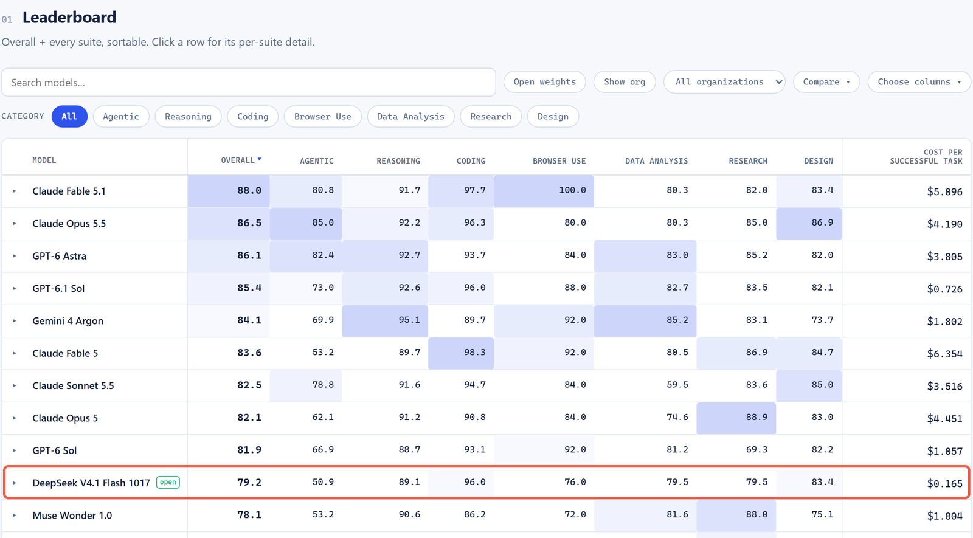Expand the Claude Fable 5.1 row
This screenshot has height=538, width=973.
coord(15,191)
